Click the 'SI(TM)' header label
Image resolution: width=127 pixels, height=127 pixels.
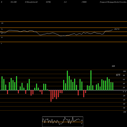[x=48, y=2]
